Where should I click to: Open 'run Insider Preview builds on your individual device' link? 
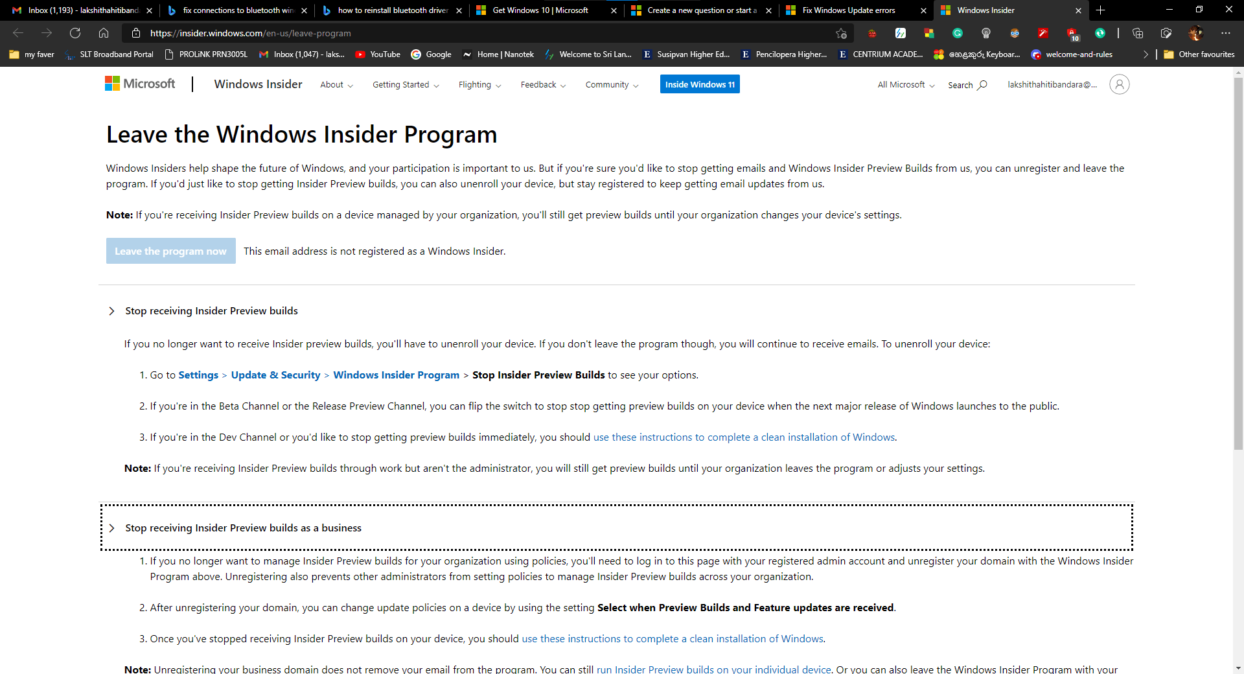tap(713, 669)
